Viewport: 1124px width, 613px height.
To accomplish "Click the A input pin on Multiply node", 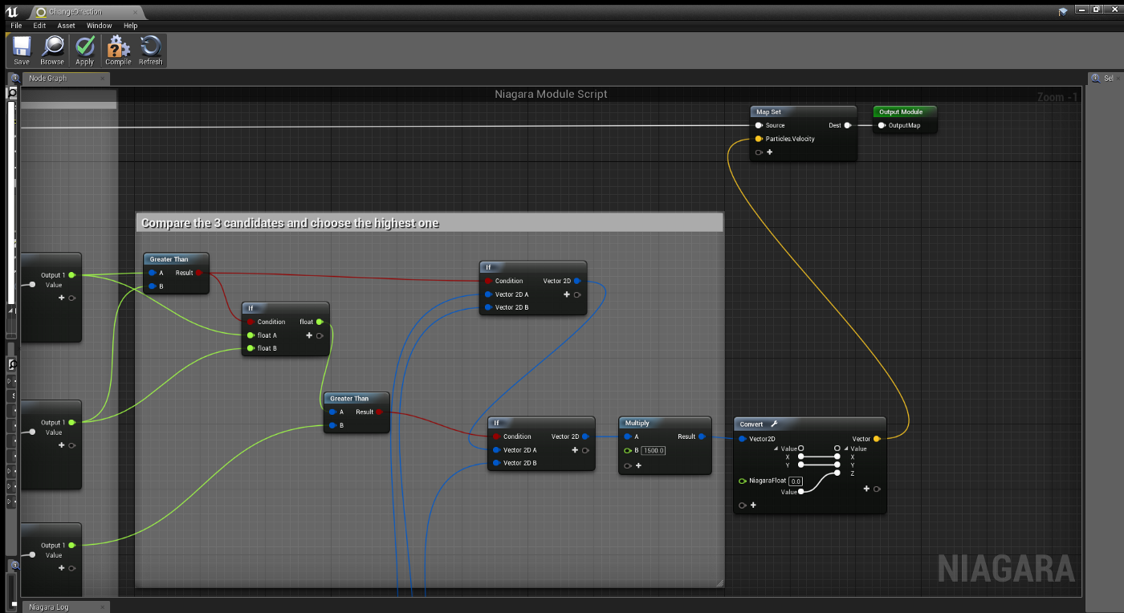I will tap(628, 436).
